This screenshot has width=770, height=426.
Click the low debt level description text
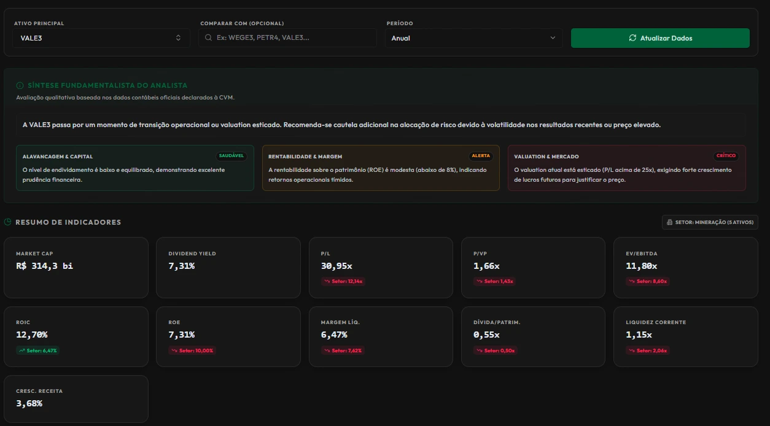[123, 175]
